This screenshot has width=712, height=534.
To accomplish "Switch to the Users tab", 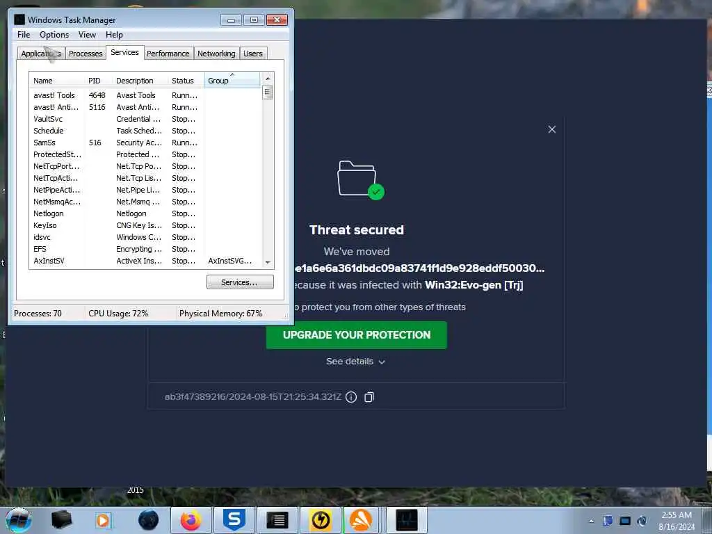I will click(253, 54).
